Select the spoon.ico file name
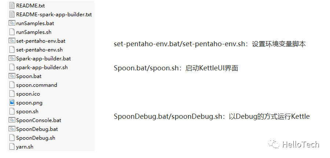Image resolution: width=330 pixels, height=158 pixels. point(28,94)
